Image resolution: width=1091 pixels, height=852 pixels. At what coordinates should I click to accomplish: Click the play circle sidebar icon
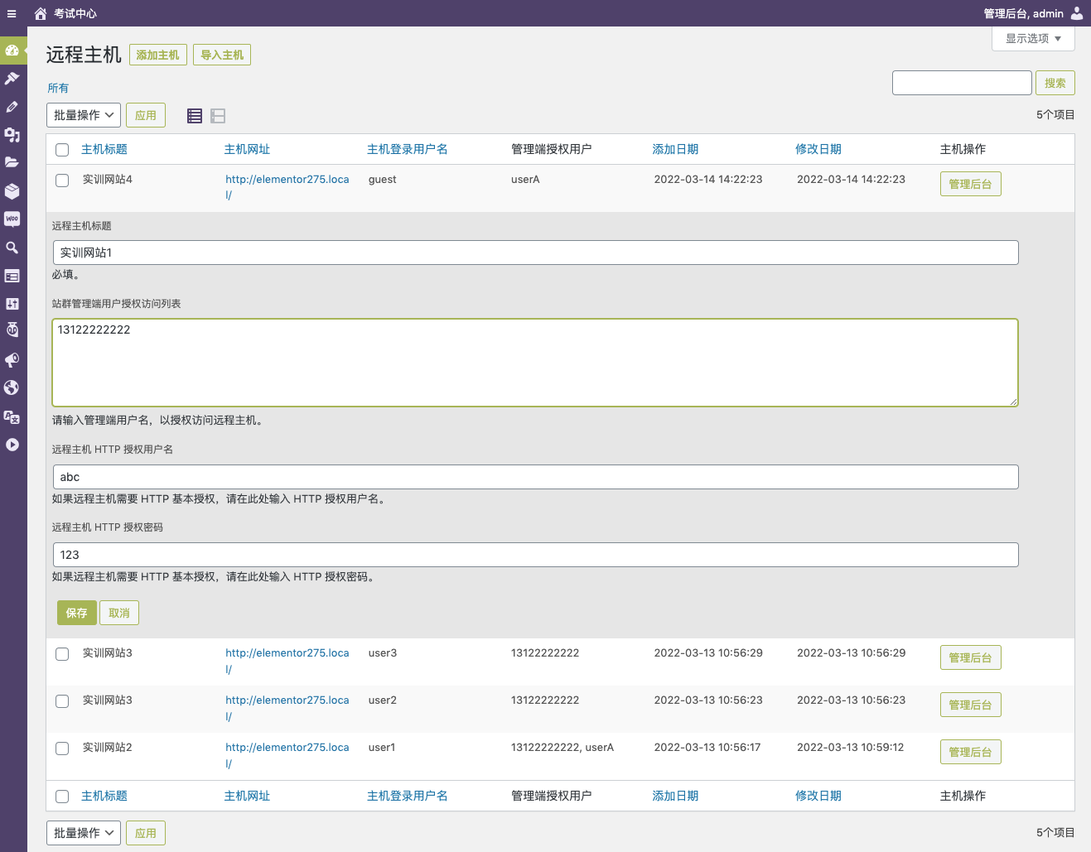click(12, 445)
